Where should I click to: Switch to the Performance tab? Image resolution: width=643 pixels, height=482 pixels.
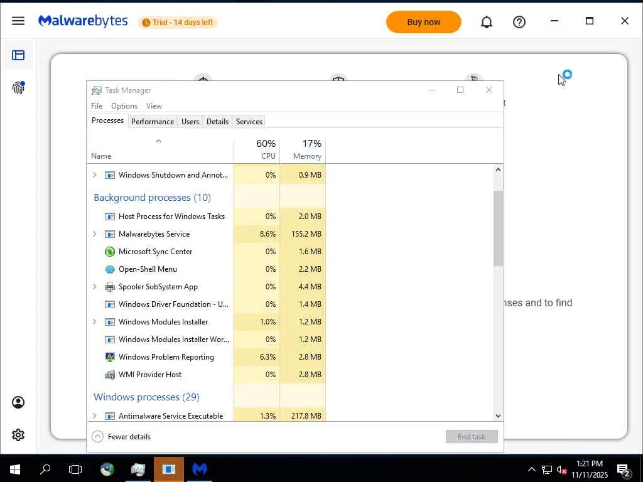pyautogui.click(x=153, y=121)
